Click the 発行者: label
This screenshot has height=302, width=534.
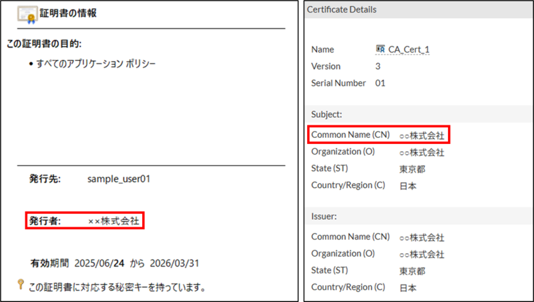click(x=45, y=221)
